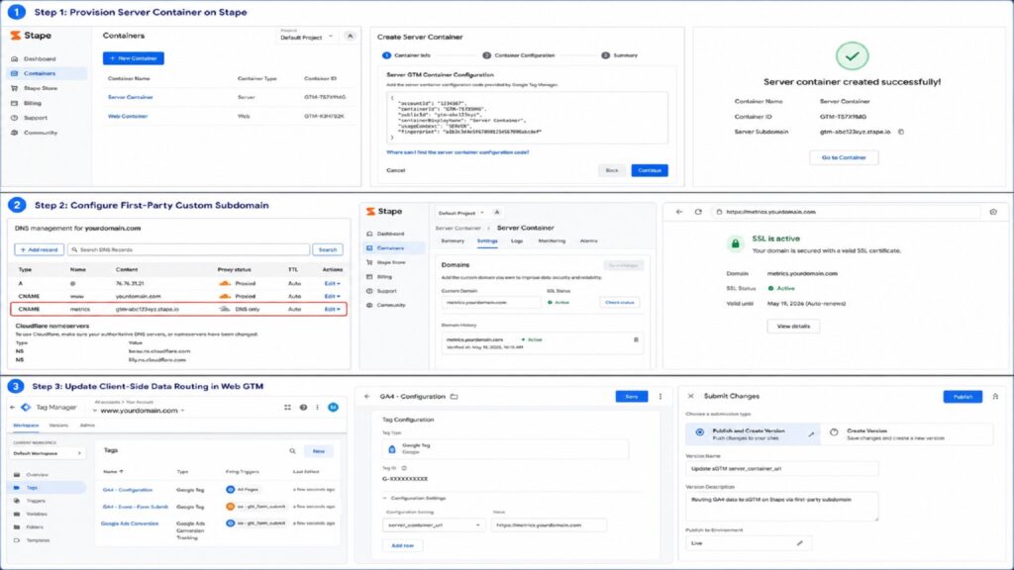Switch to the Alarms tab of Server Container

tap(588, 241)
